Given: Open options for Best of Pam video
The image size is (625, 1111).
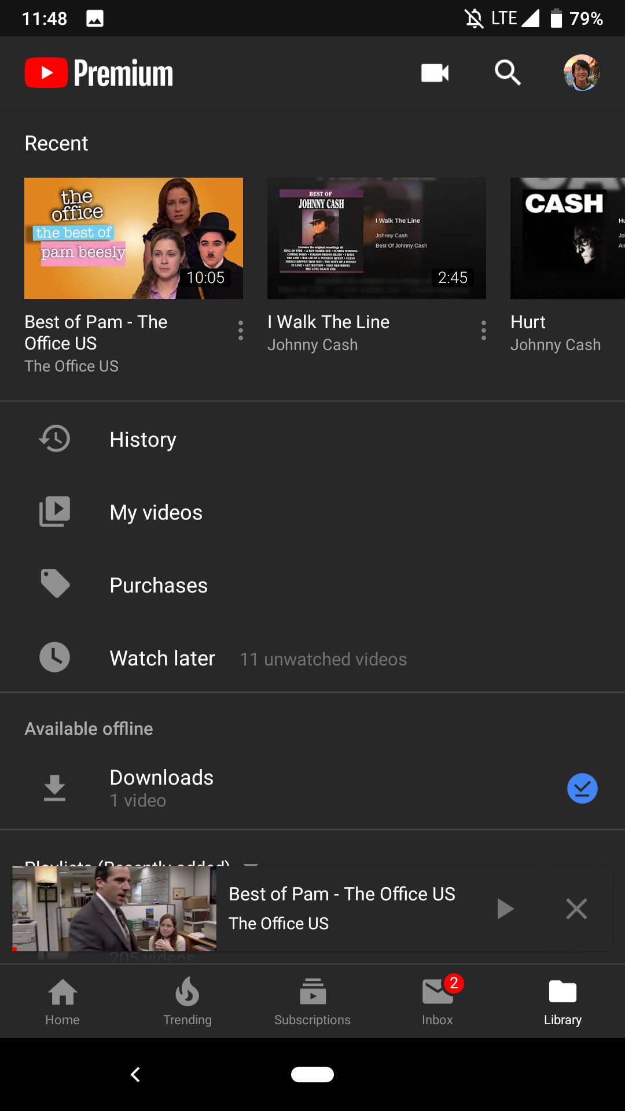Looking at the screenshot, I should pos(241,330).
